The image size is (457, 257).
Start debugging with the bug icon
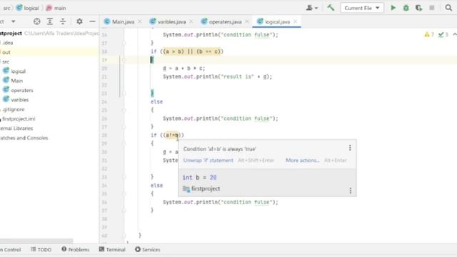coord(406,8)
